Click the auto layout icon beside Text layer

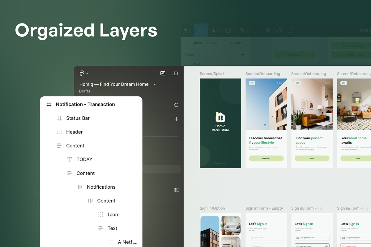tap(100, 228)
